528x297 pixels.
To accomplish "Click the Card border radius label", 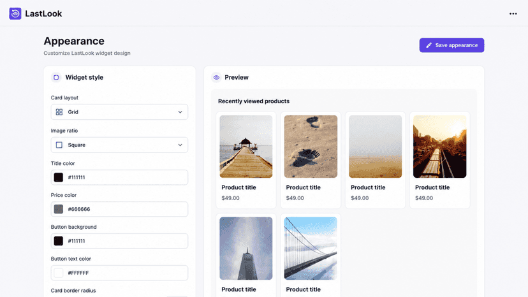I will [73, 291].
